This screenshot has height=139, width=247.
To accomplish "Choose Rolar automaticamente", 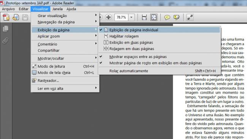I will [x=159, y=71].
